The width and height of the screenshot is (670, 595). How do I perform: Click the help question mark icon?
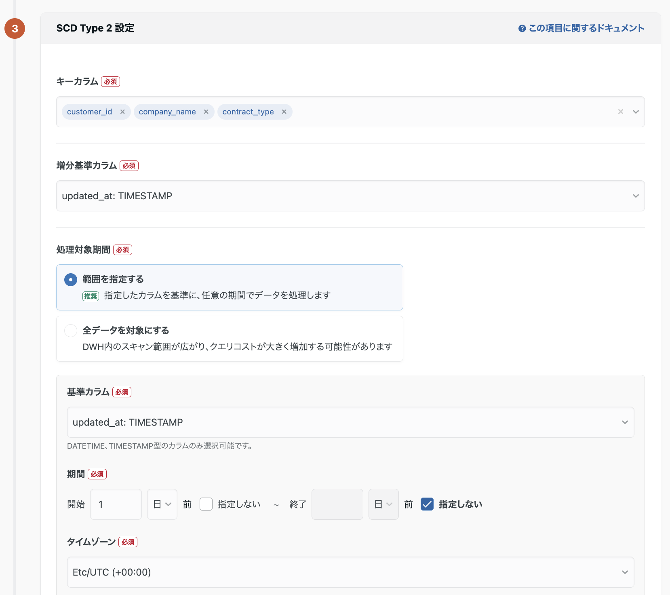pyautogui.click(x=522, y=28)
